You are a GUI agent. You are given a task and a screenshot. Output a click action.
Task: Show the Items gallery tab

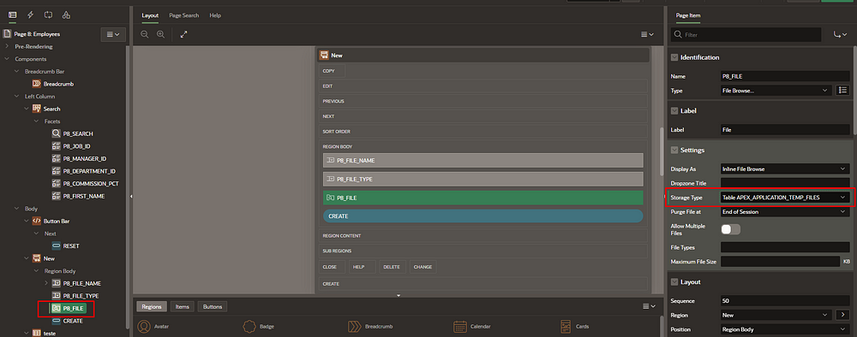pyautogui.click(x=182, y=306)
